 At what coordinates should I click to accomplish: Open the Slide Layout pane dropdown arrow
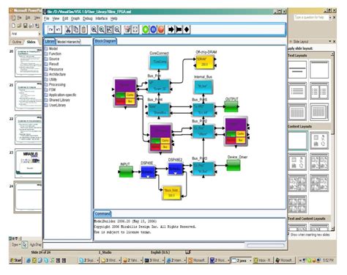tap(330, 42)
